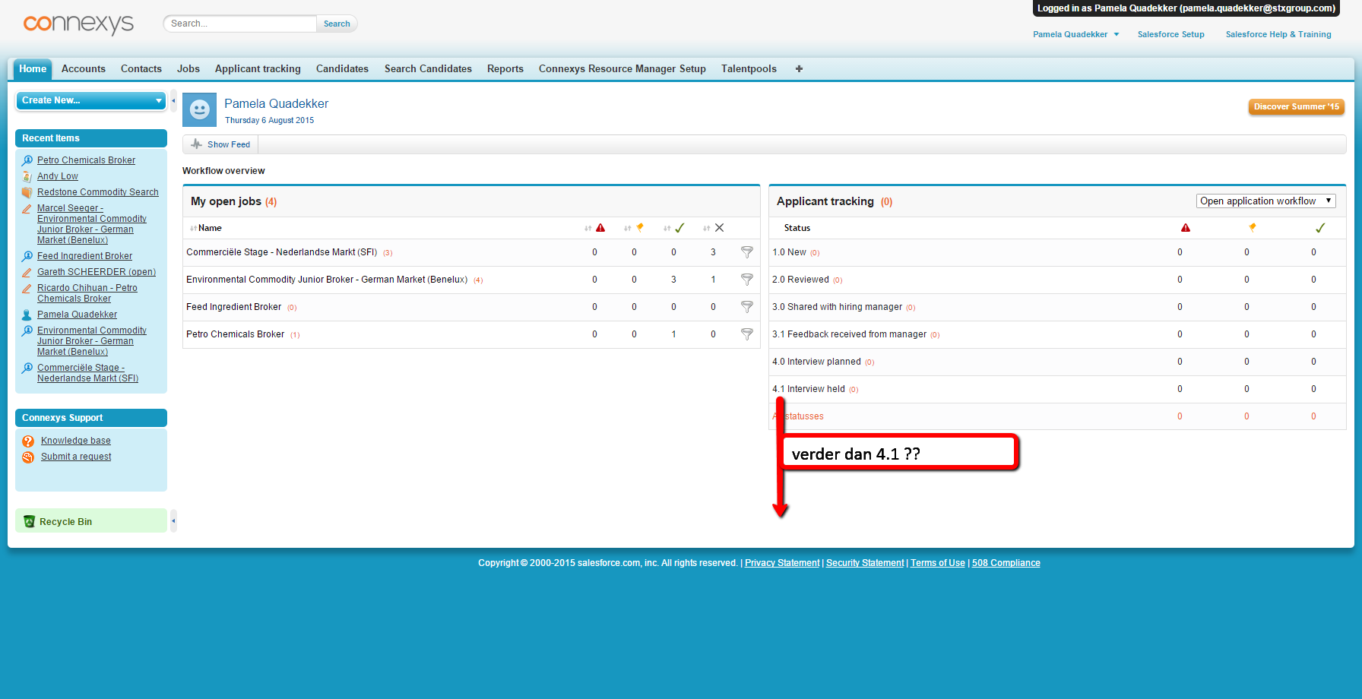
Task: Open the Salesforce Setup link
Action: (1170, 34)
